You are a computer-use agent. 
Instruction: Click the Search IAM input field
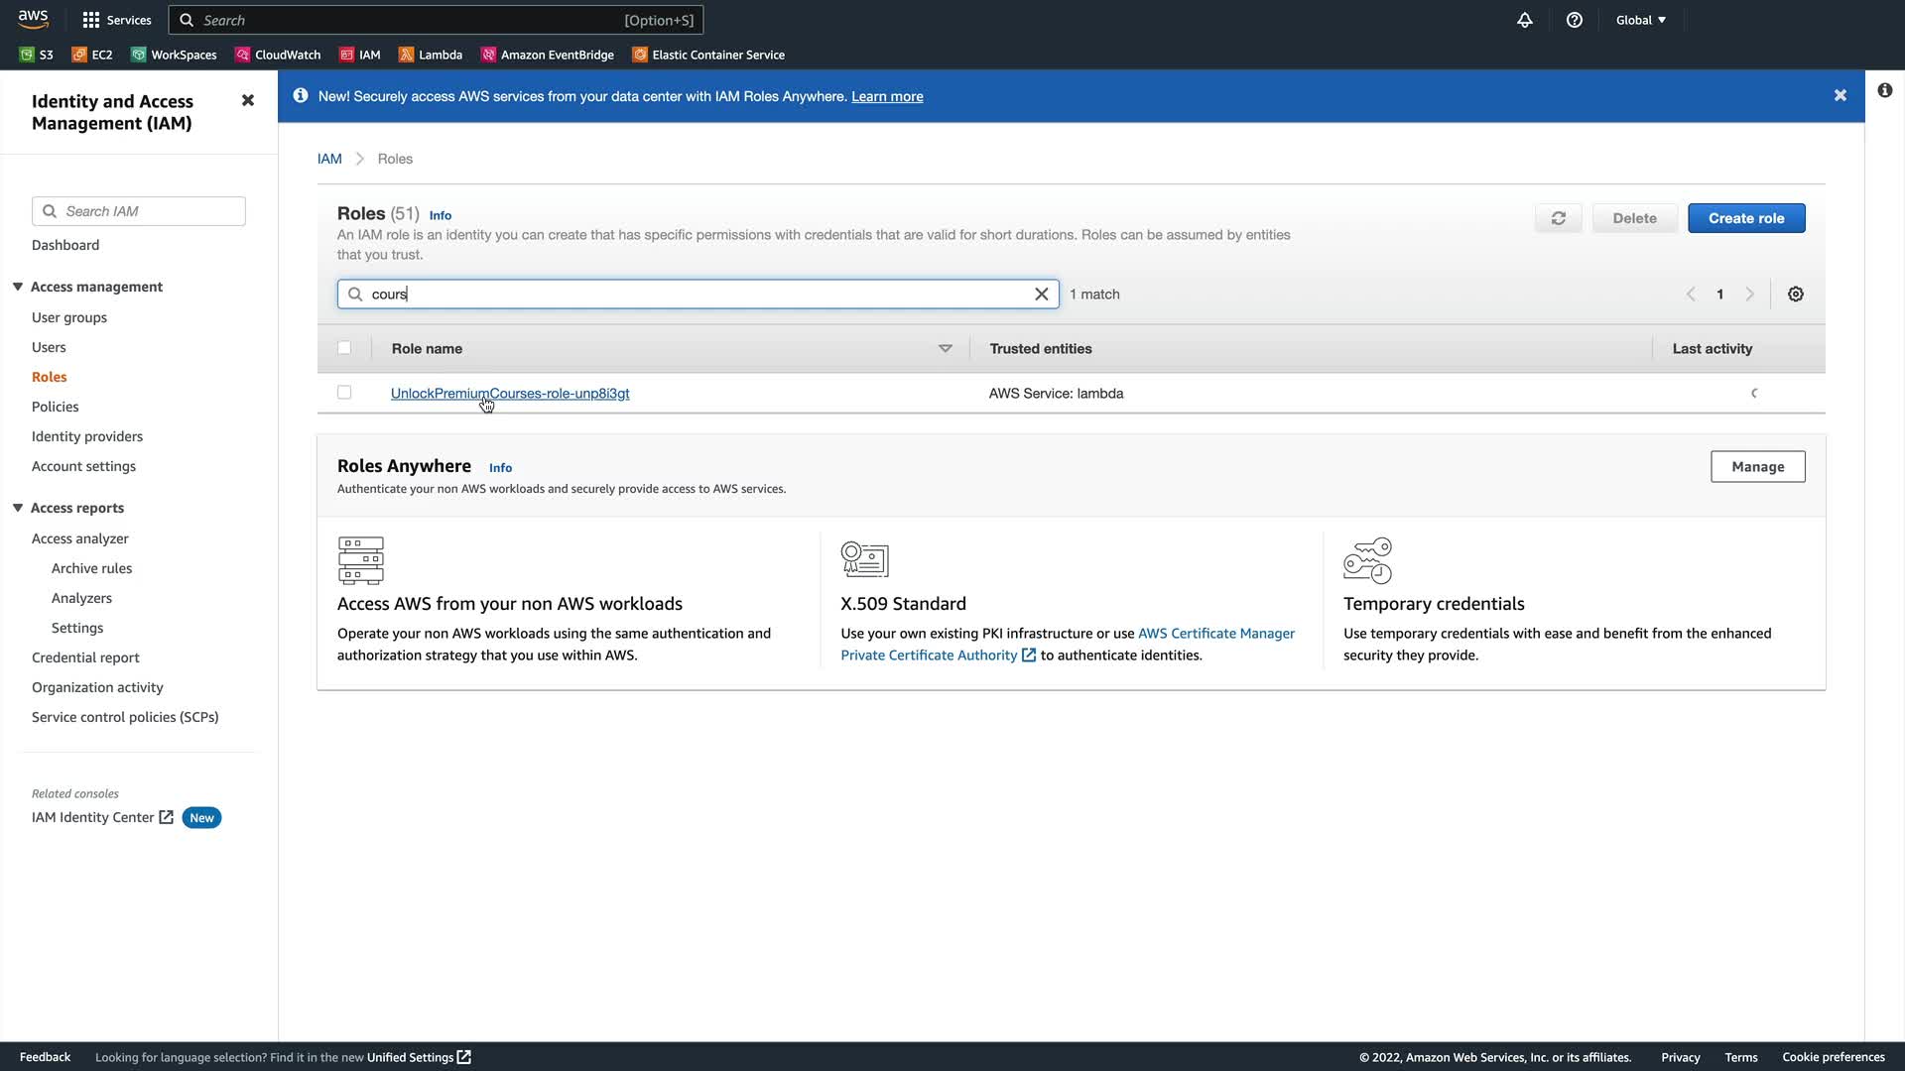(x=149, y=211)
